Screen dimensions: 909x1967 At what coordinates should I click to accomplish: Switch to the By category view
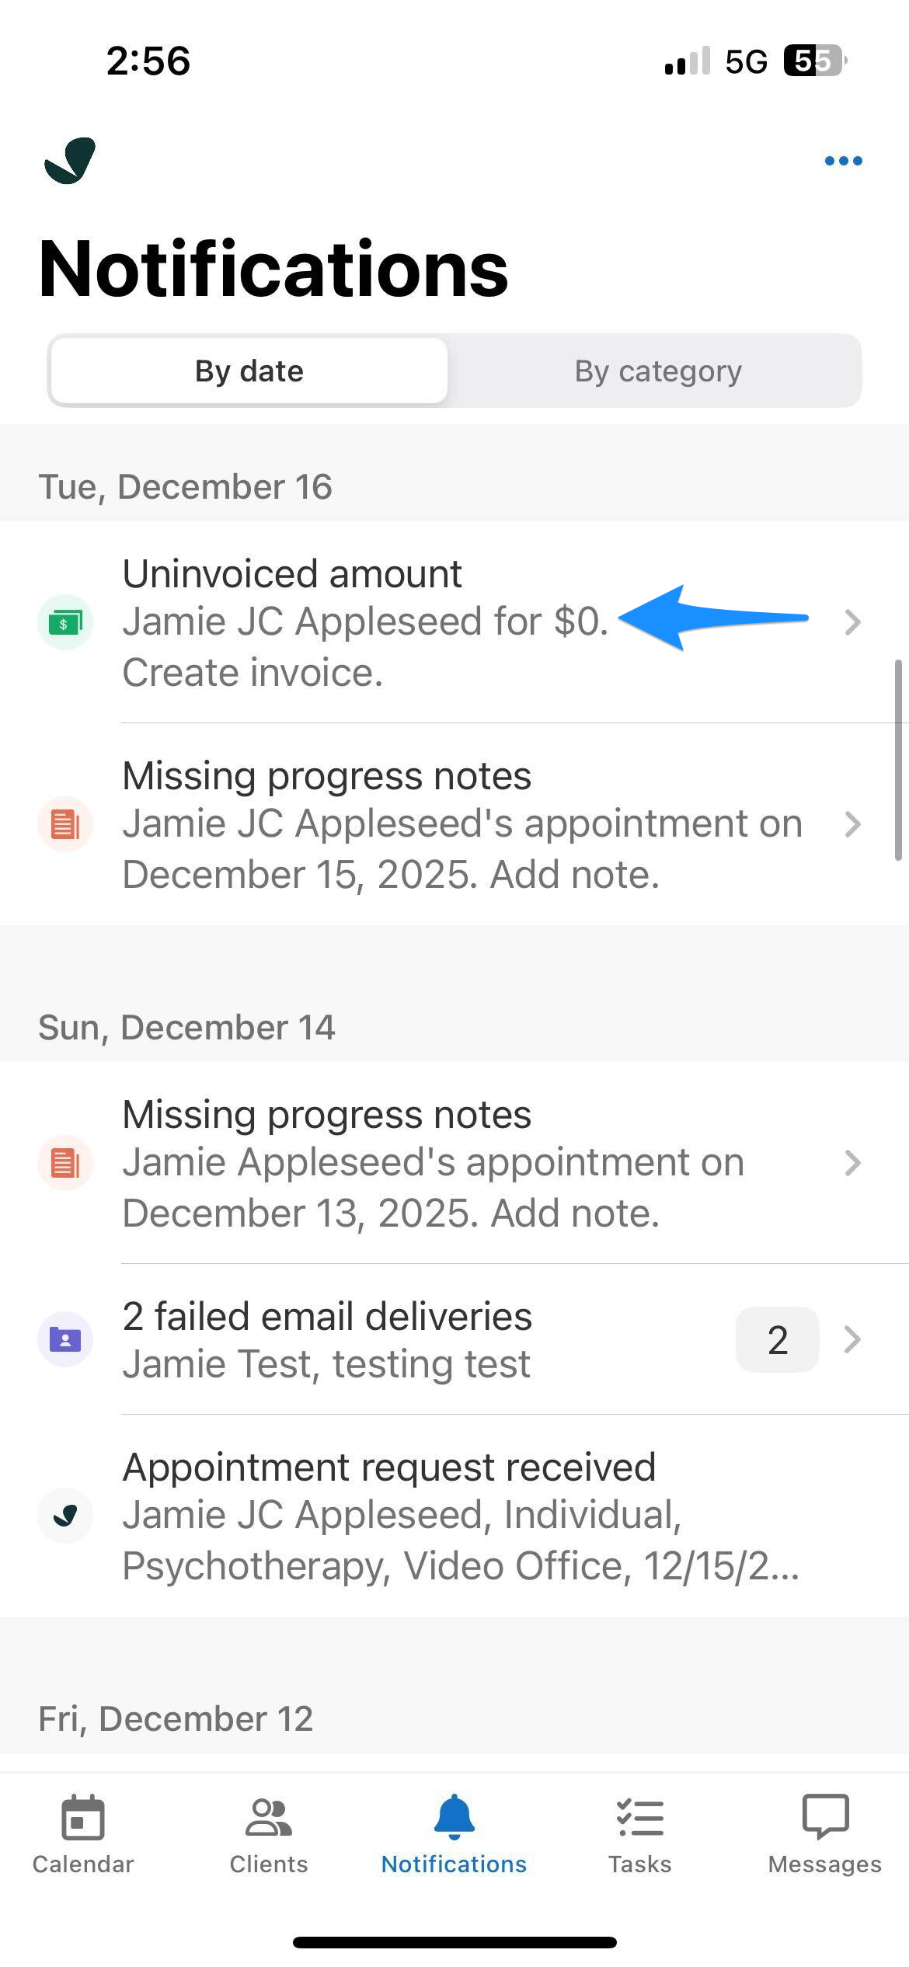[x=657, y=371]
